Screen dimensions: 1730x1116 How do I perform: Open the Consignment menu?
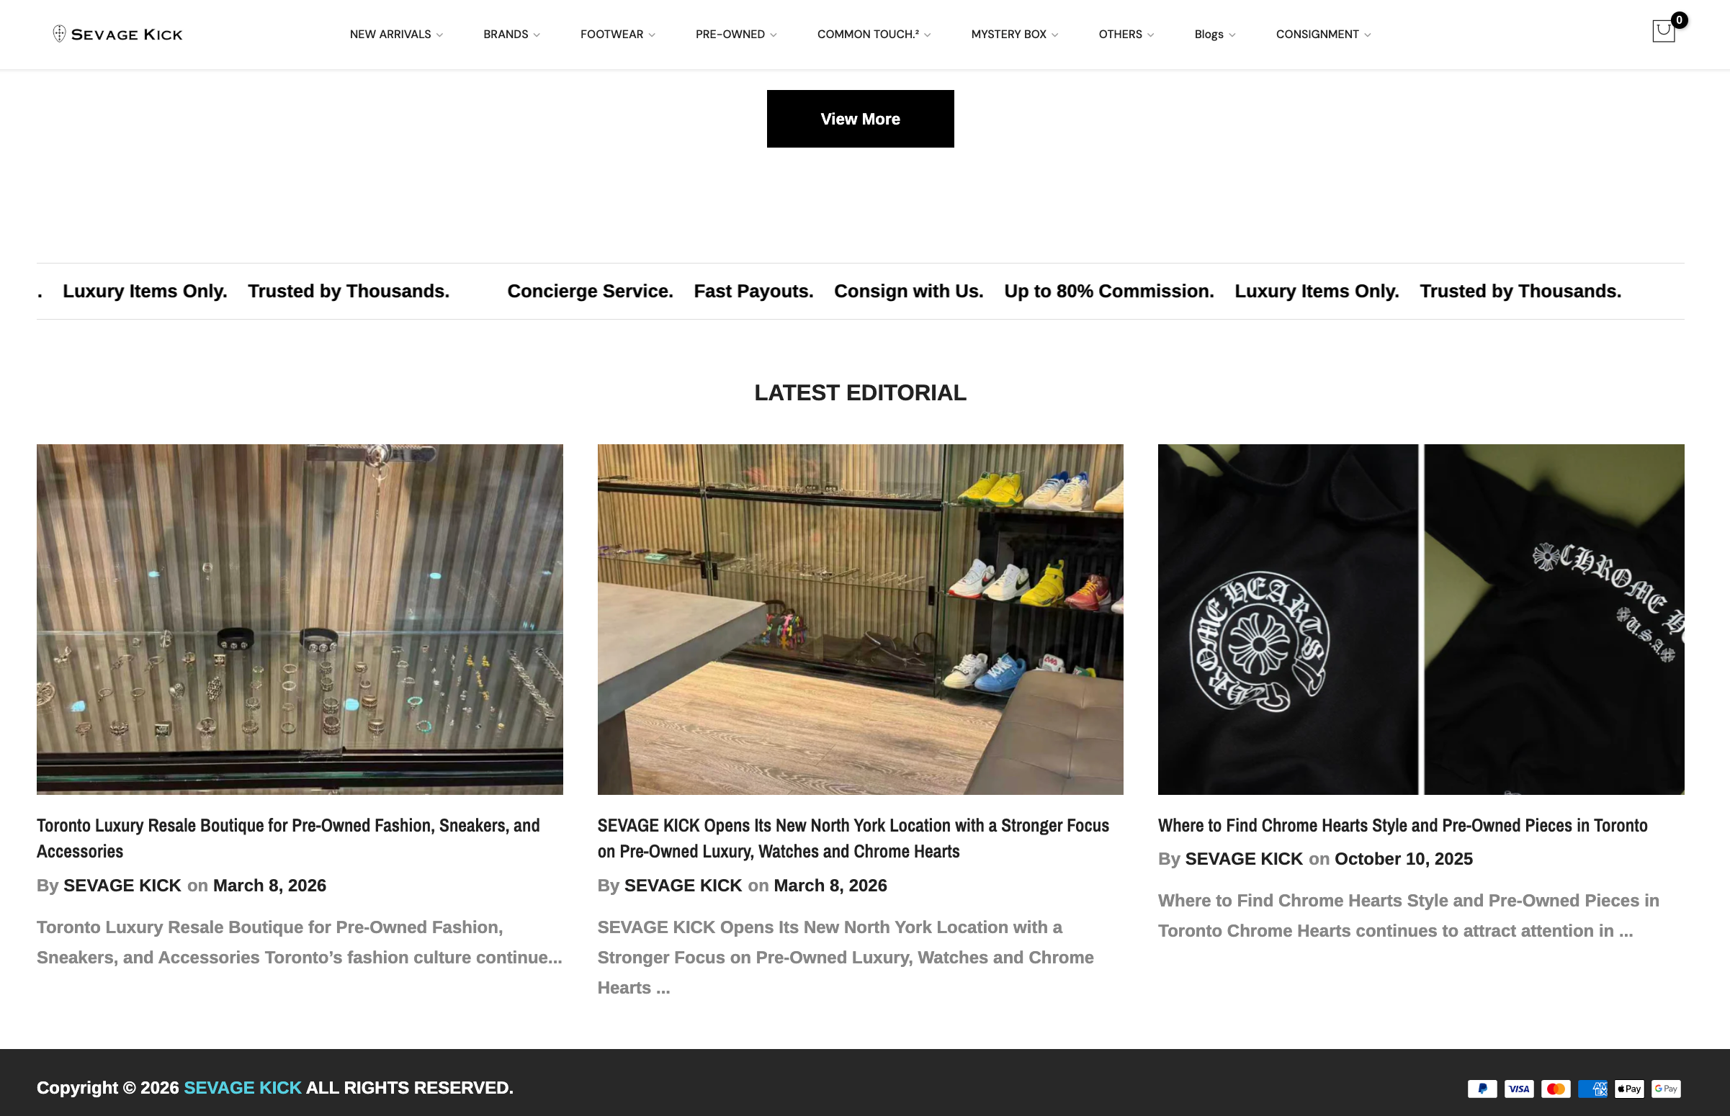(1323, 34)
